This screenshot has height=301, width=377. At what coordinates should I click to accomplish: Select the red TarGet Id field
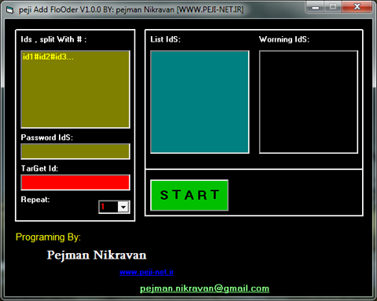click(x=75, y=183)
